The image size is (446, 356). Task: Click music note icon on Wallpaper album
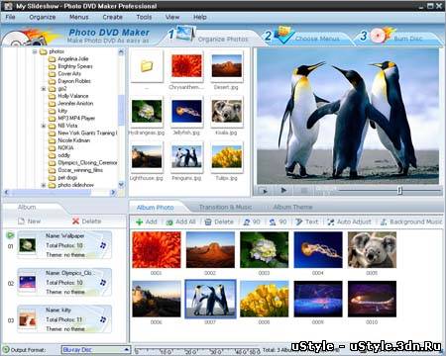(103, 245)
